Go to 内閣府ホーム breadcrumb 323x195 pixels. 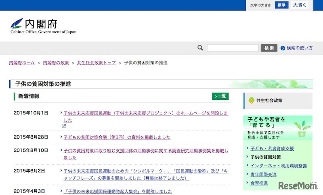(x=22, y=63)
